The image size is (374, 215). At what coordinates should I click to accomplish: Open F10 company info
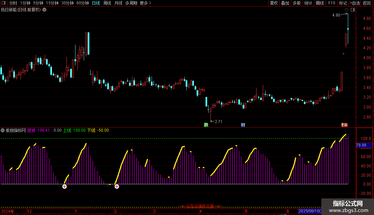click(x=332, y=3)
